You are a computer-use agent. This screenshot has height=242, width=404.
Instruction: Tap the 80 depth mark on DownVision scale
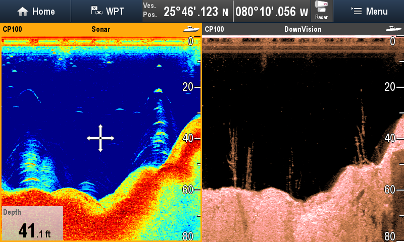(390, 236)
